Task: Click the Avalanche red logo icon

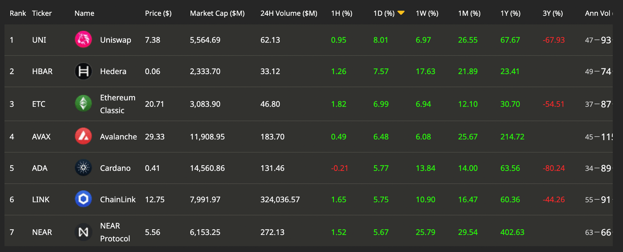Action: (83, 137)
